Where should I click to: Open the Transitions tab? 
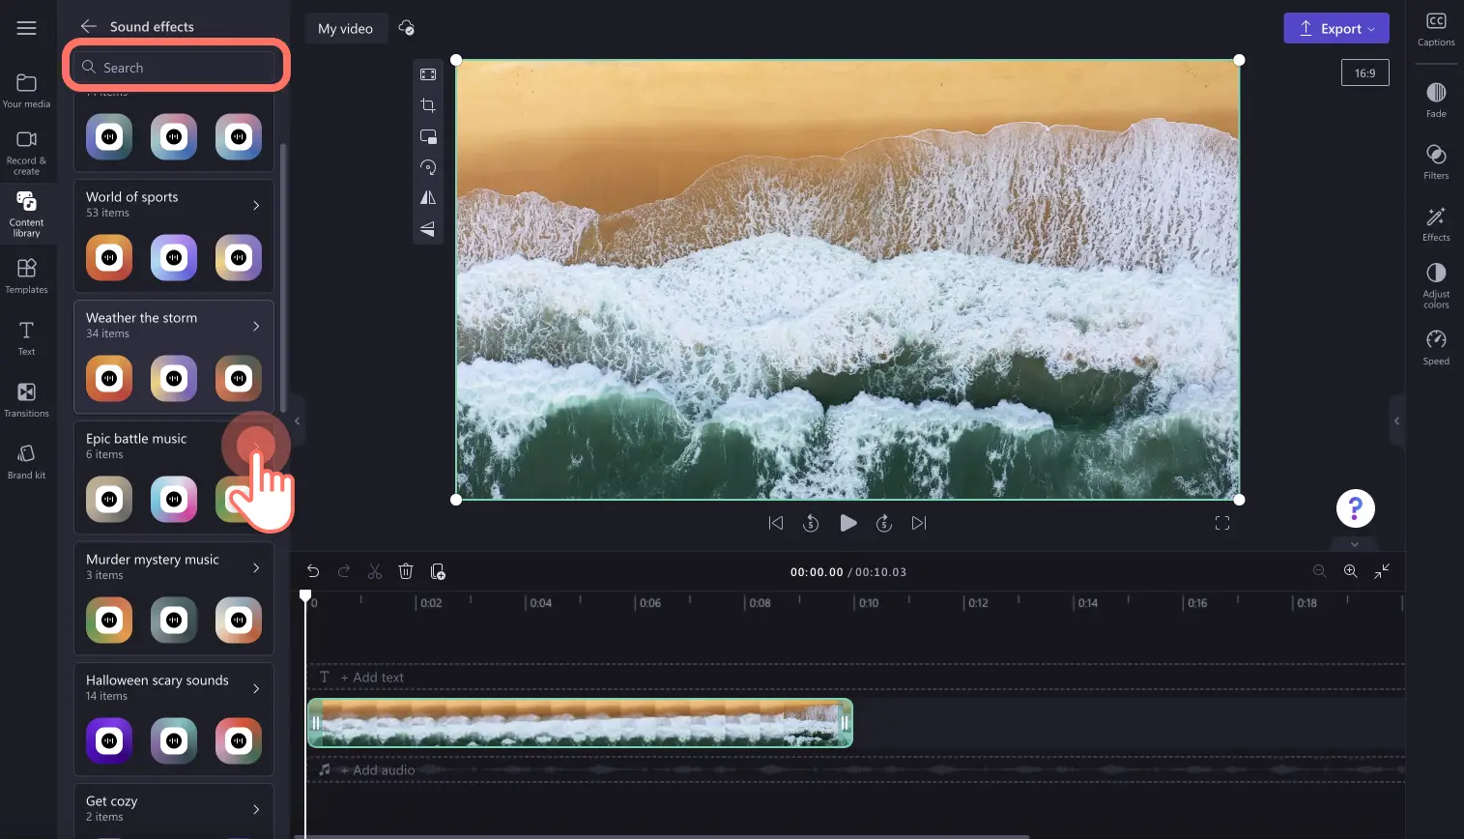tap(27, 399)
